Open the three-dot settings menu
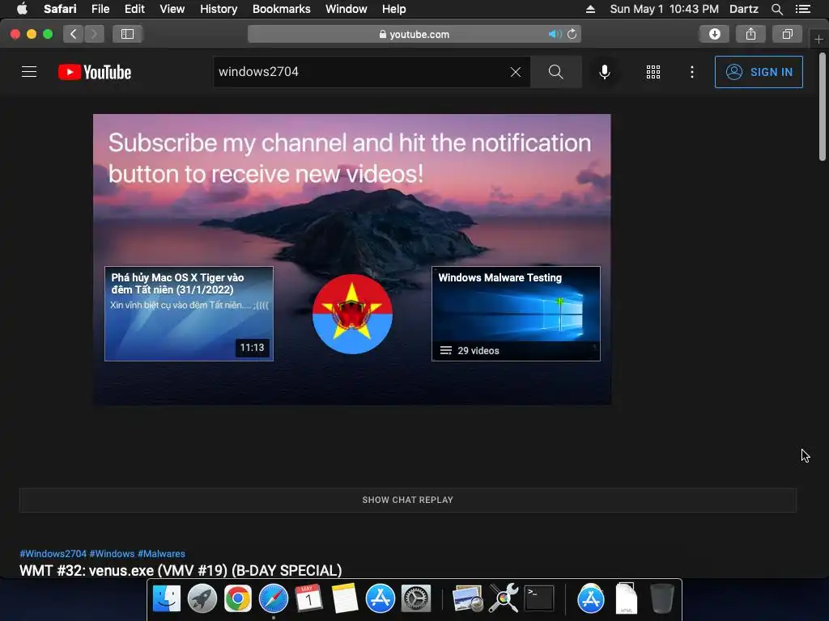Screen dimensions: 829x621 point(692,72)
